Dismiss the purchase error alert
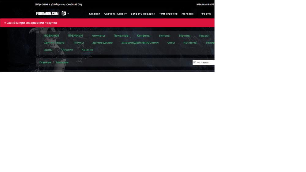This screenshot has height=172, width=306. click(x=5, y=23)
